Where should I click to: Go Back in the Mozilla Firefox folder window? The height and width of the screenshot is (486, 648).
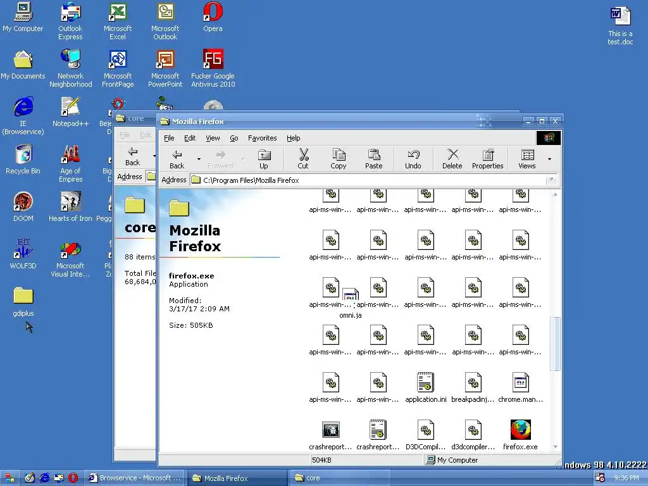[x=177, y=159]
